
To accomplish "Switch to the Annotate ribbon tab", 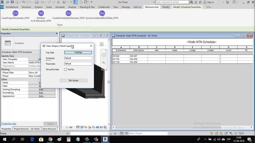I will [60, 7].
